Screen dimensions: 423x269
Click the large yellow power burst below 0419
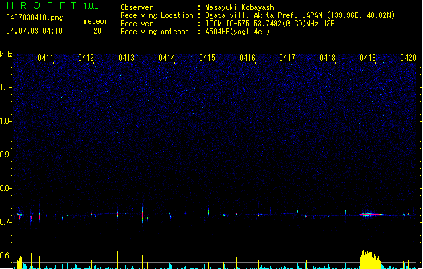tap(370, 260)
